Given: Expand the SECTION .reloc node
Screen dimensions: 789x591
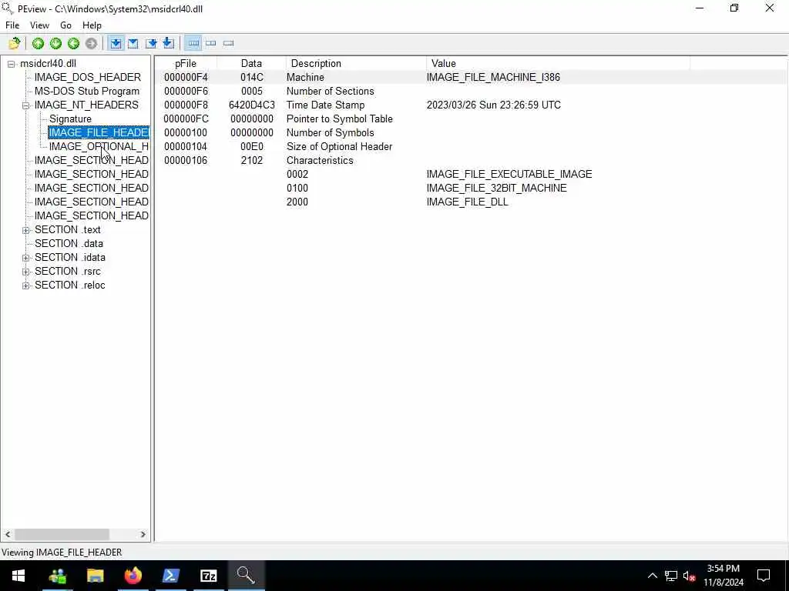Looking at the screenshot, I should (x=25, y=285).
